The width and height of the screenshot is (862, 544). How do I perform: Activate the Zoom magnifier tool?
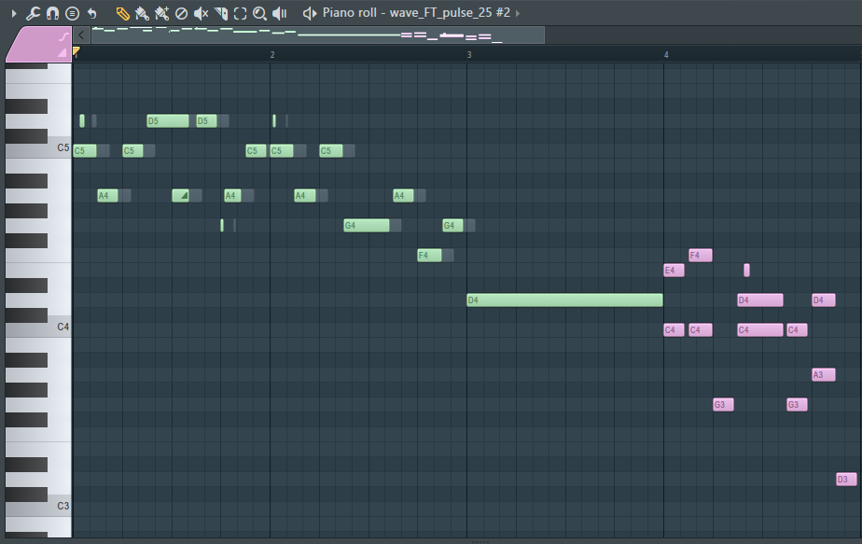coord(259,13)
